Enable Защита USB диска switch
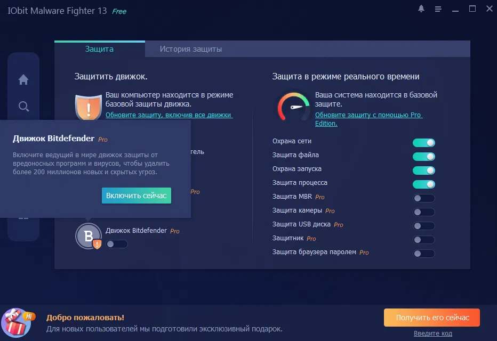This screenshot has height=341, width=497. (x=424, y=226)
